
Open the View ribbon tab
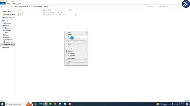[x=20, y=3]
